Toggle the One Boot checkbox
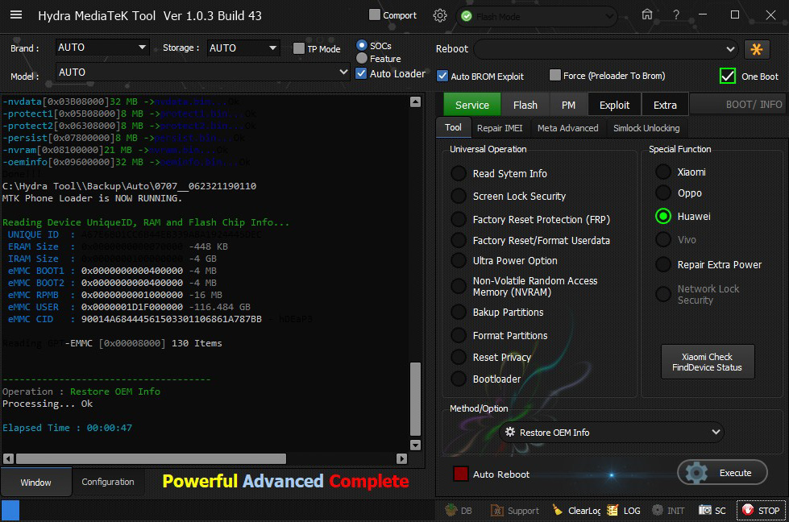This screenshot has height=522, width=789. [x=727, y=76]
